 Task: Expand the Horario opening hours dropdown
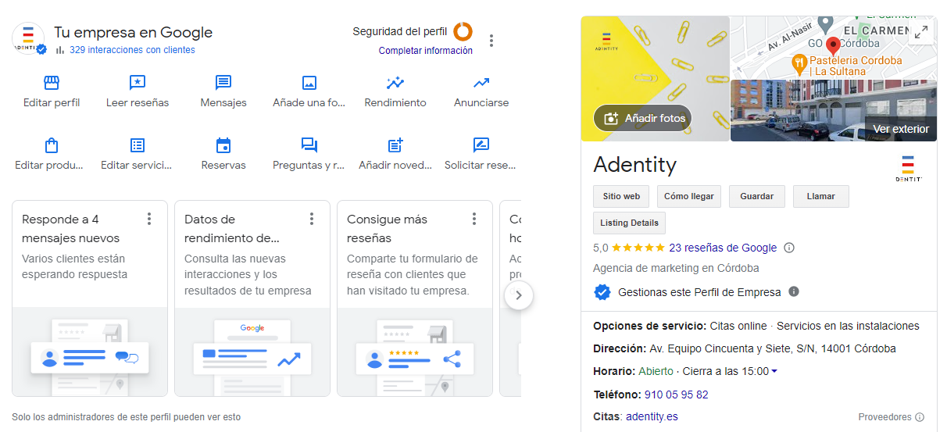(774, 371)
